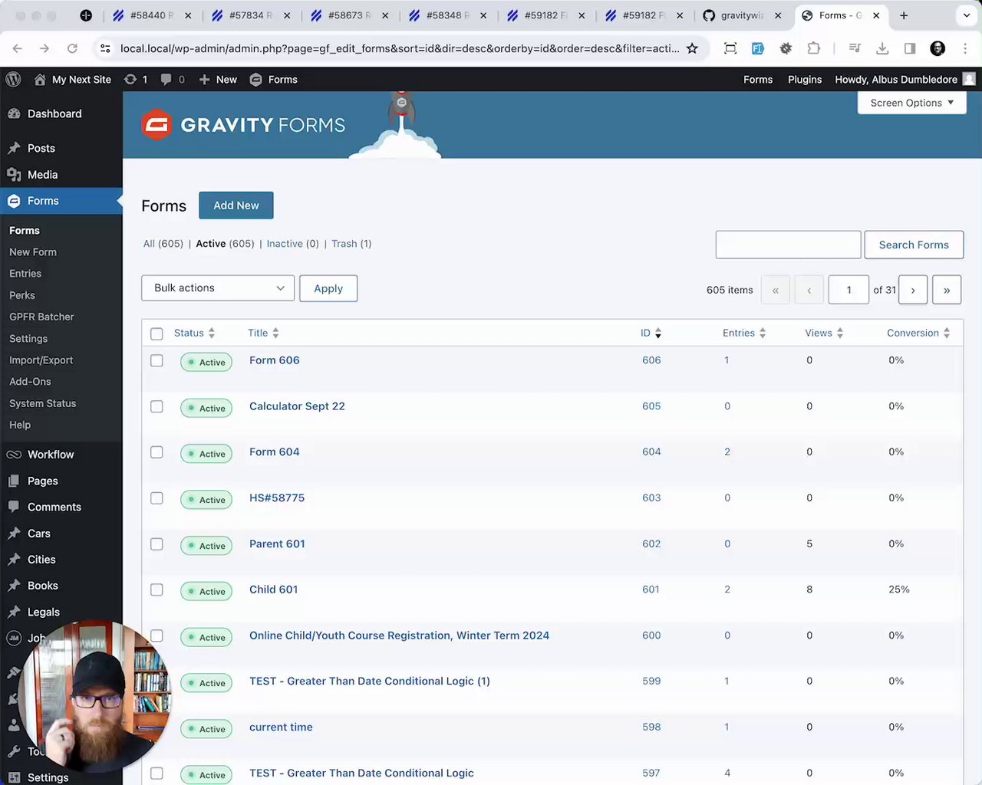Toggle Active status for Form 606

pyautogui.click(x=206, y=362)
